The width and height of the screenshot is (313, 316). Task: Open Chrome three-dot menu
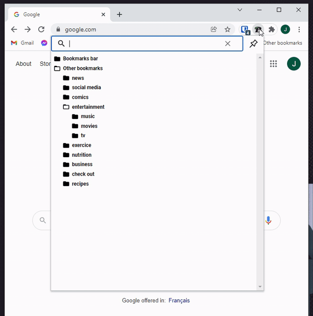(299, 29)
